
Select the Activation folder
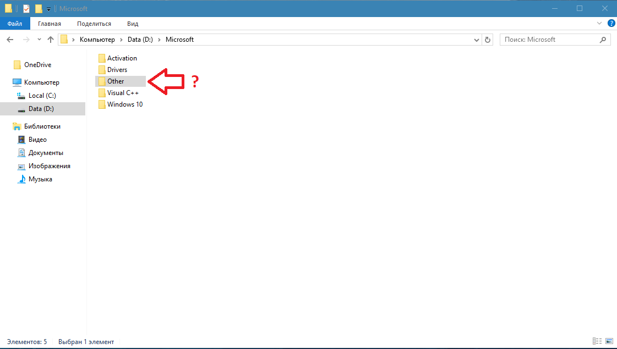[117, 58]
